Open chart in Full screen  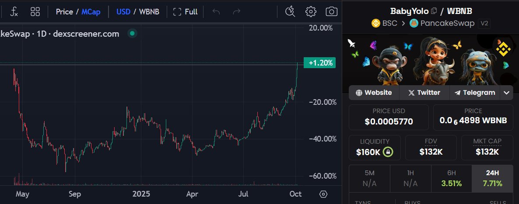point(186,12)
